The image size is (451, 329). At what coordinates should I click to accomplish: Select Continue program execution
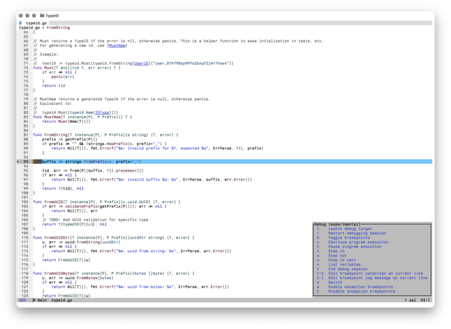(358, 242)
